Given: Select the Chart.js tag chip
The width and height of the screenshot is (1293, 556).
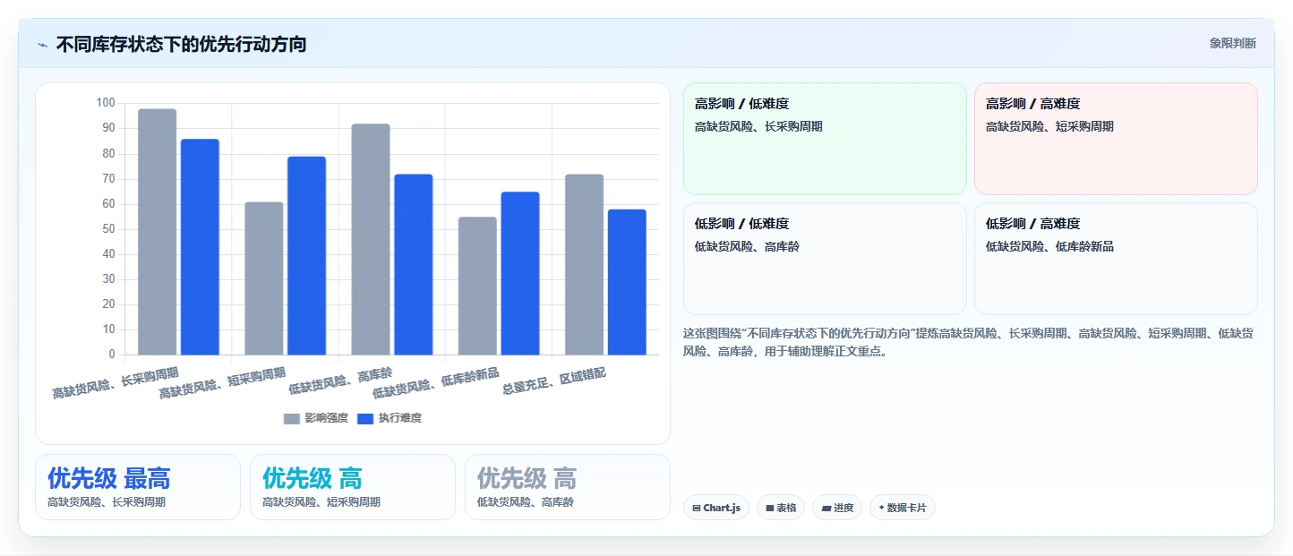Looking at the screenshot, I should point(716,508).
